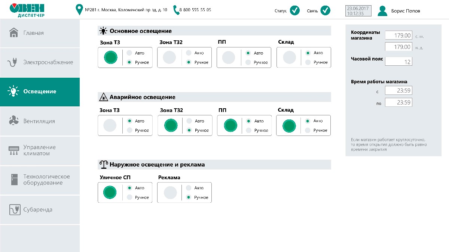Click the lightbulb icon for Освещение
Screen dimensions: 449x252
pos(13,91)
